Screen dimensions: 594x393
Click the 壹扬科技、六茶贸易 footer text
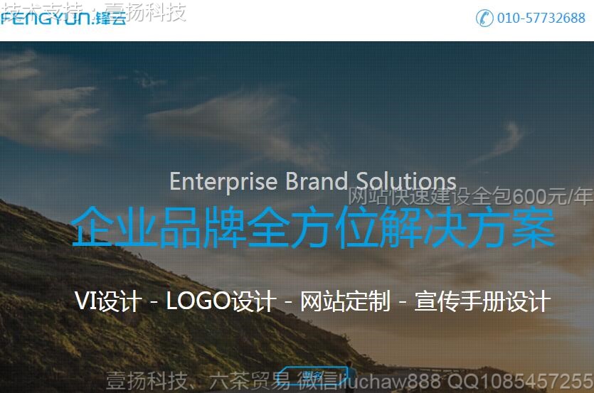(x=197, y=380)
